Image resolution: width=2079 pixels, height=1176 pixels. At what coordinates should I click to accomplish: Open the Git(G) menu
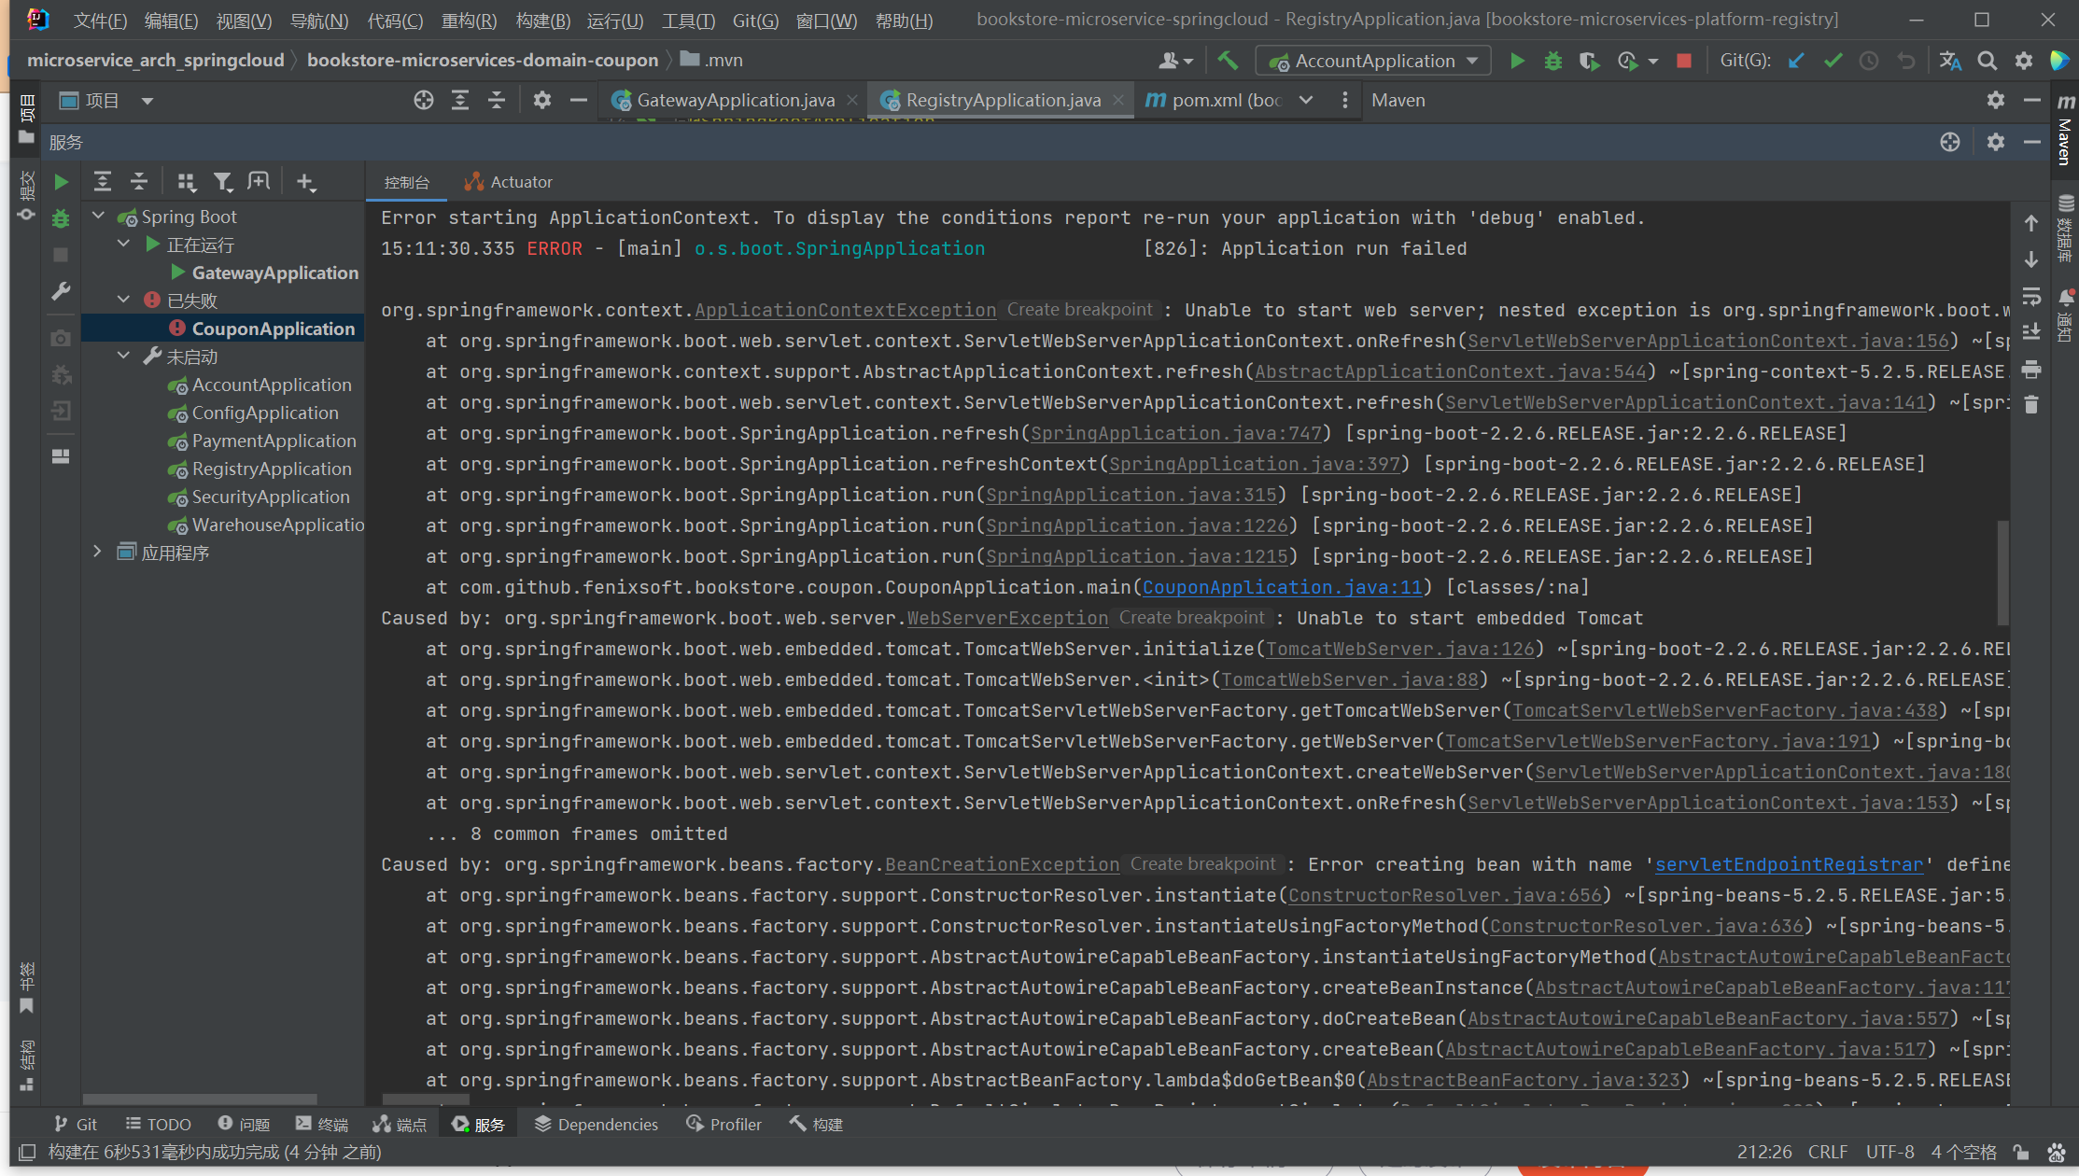pos(754,21)
